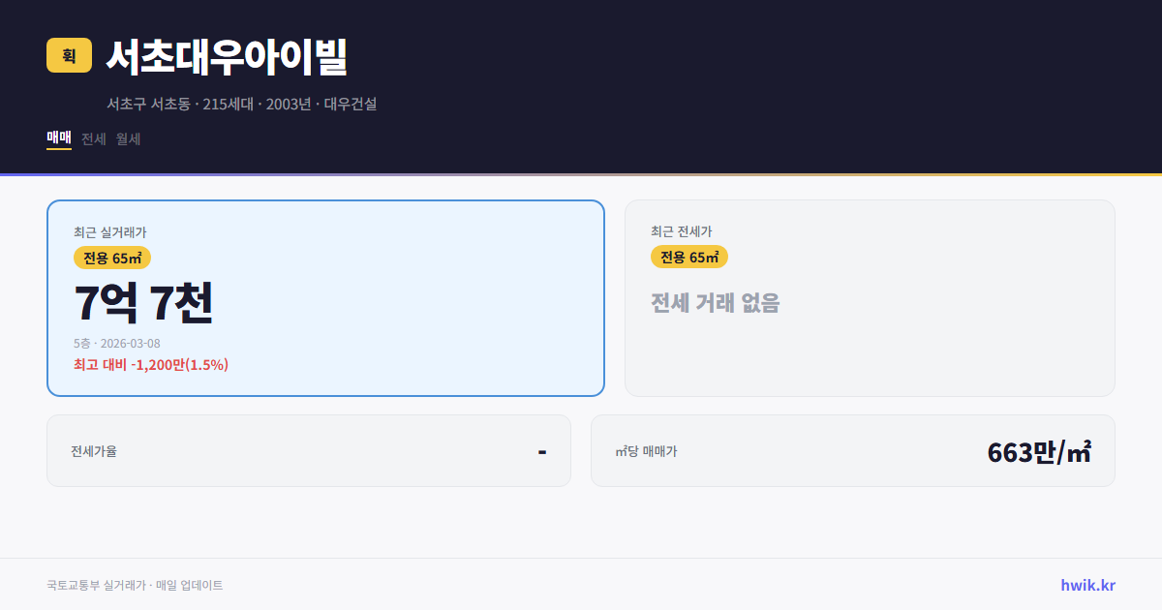
Task: Click the 최고 대비 -1,200만 change indicator
Action: pyautogui.click(x=150, y=364)
